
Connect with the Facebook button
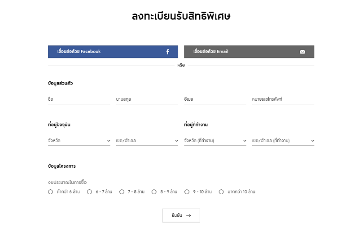coord(113,52)
